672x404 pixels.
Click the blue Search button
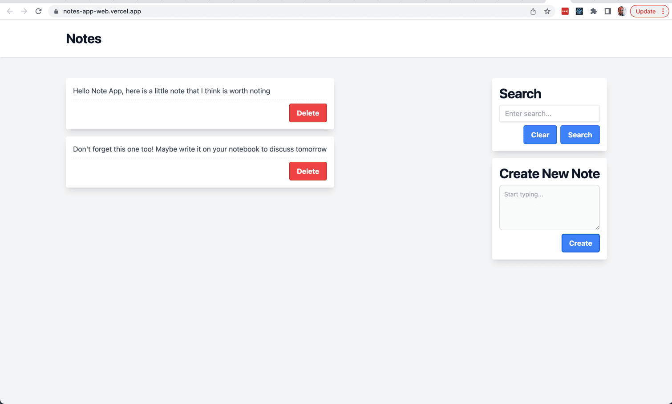click(x=579, y=135)
